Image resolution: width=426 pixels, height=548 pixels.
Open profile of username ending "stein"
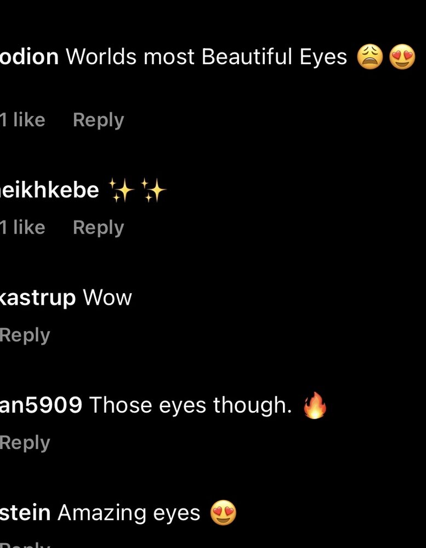pos(25,513)
